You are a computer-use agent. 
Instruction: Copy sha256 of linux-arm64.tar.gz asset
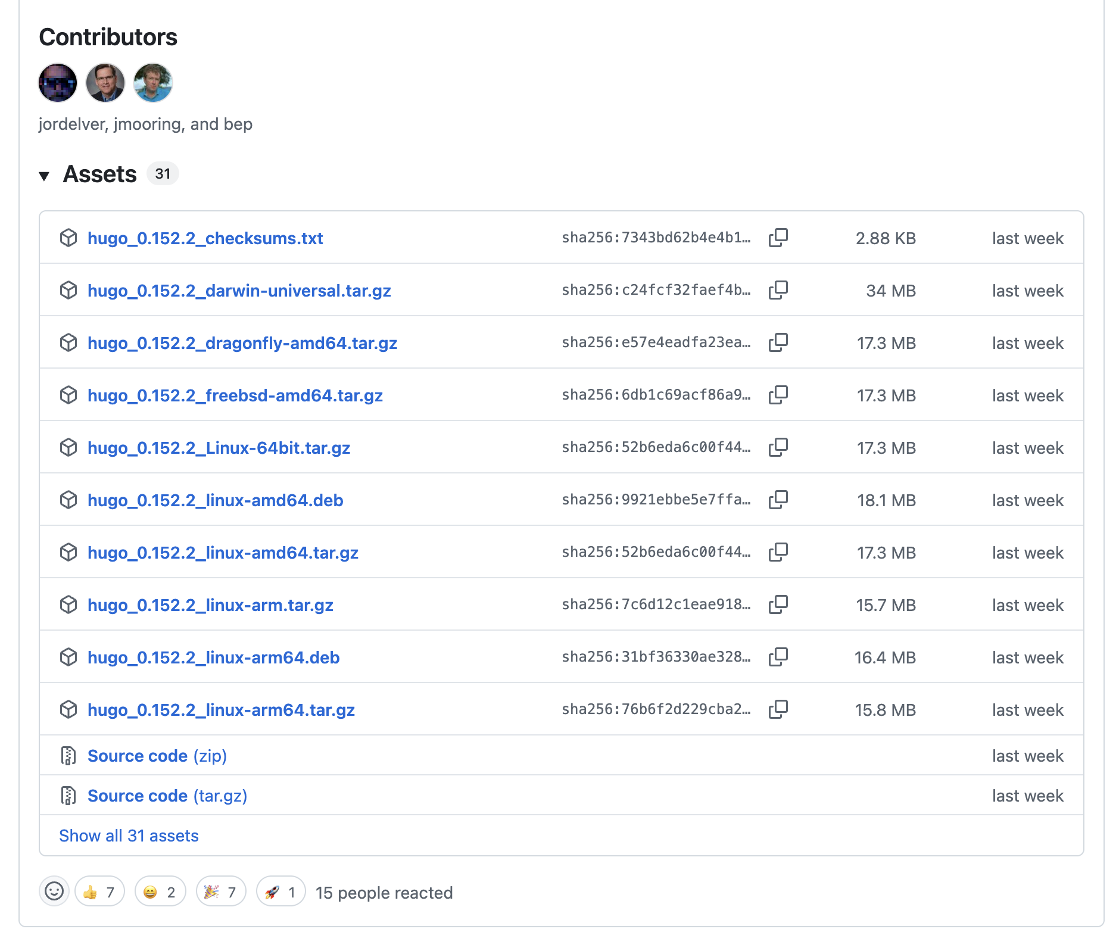778,709
